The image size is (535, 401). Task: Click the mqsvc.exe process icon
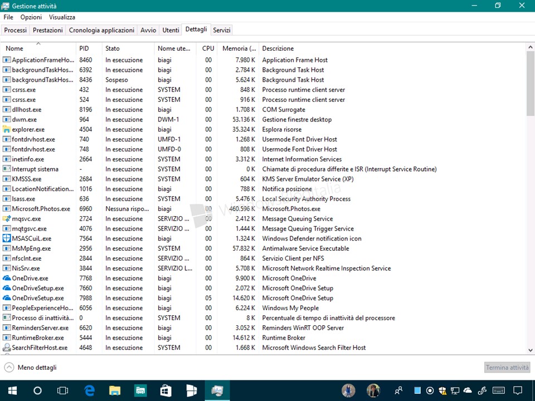(x=7, y=218)
